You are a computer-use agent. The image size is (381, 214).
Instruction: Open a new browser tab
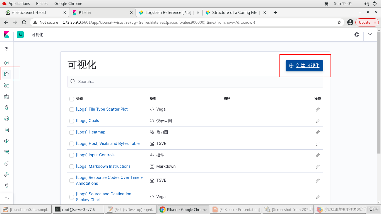pos(275,13)
